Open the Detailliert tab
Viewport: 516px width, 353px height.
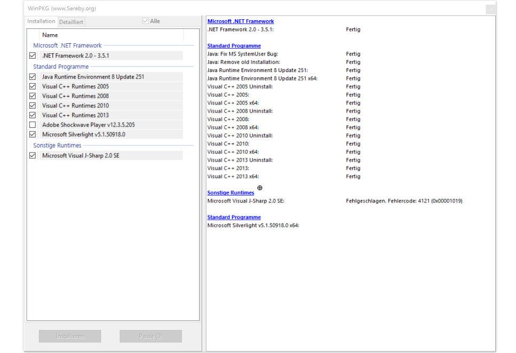71,22
